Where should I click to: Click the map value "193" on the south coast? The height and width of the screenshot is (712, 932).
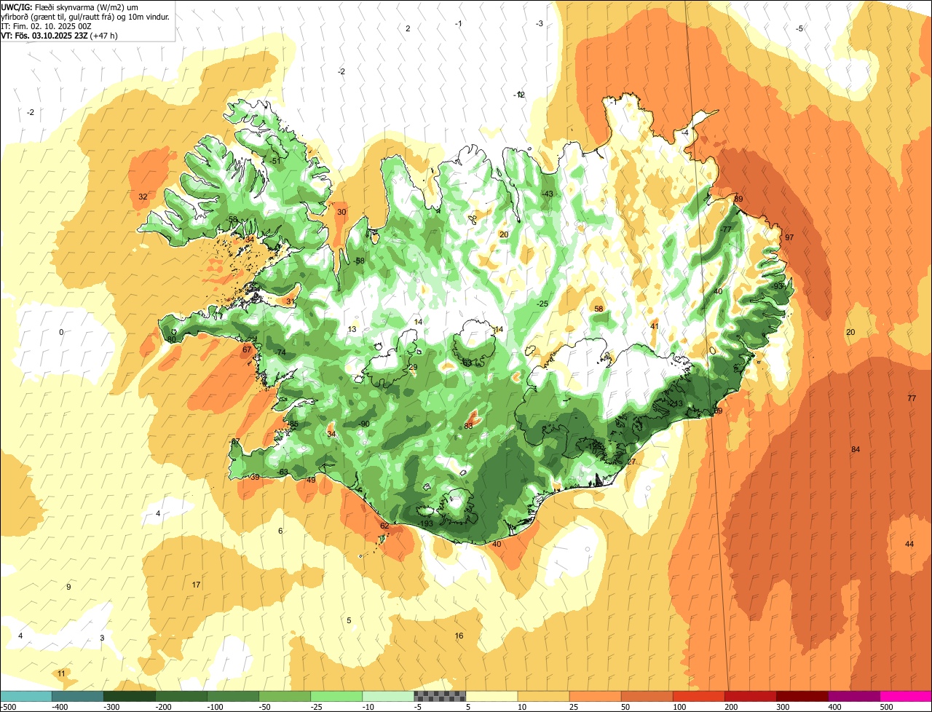(427, 524)
